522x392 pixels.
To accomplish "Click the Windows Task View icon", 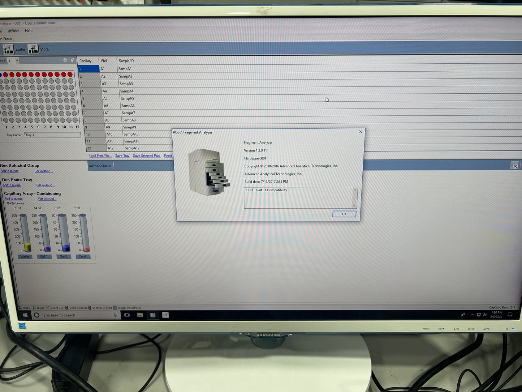I will coord(127,315).
